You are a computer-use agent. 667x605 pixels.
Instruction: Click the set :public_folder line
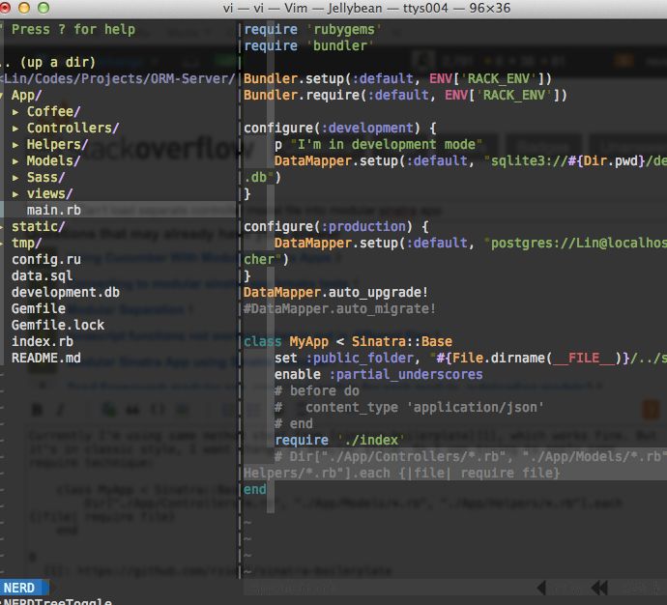(x=471, y=358)
